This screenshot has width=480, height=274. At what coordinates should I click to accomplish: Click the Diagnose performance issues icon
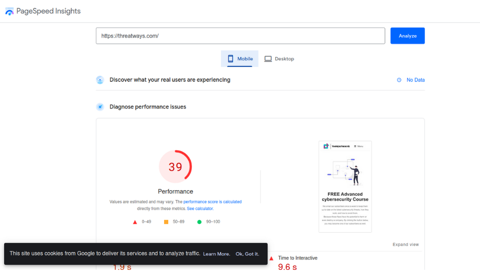100,107
